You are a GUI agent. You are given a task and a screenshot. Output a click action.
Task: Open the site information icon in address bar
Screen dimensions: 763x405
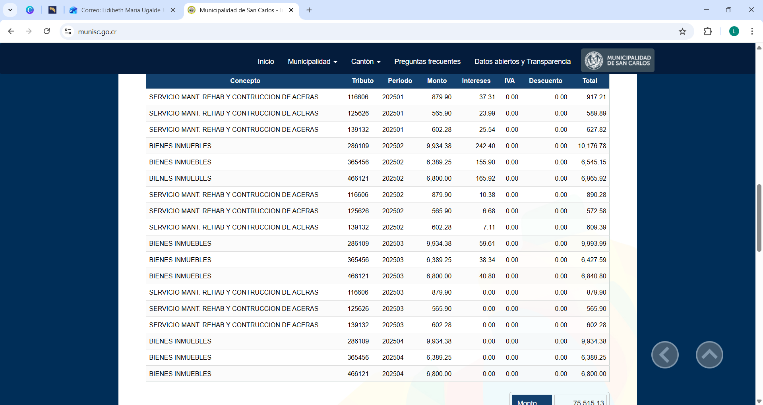[68, 31]
